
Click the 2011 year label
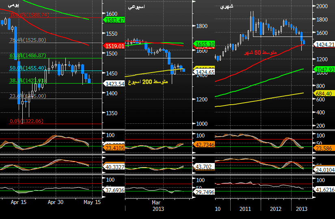click(245, 209)
